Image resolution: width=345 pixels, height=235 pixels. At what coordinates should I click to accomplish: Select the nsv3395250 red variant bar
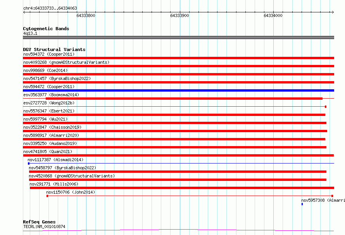[175, 147]
